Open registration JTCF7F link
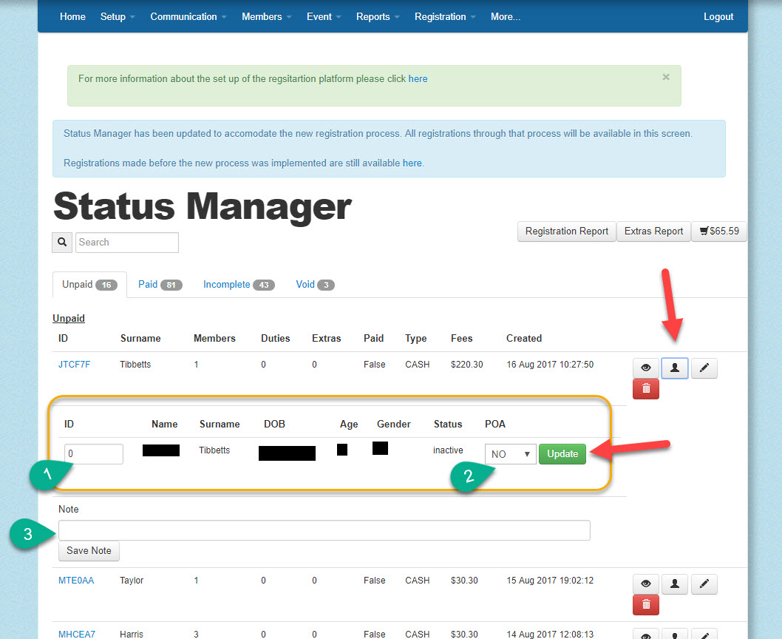Viewport: 782px width, 639px height. click(75, 365)
